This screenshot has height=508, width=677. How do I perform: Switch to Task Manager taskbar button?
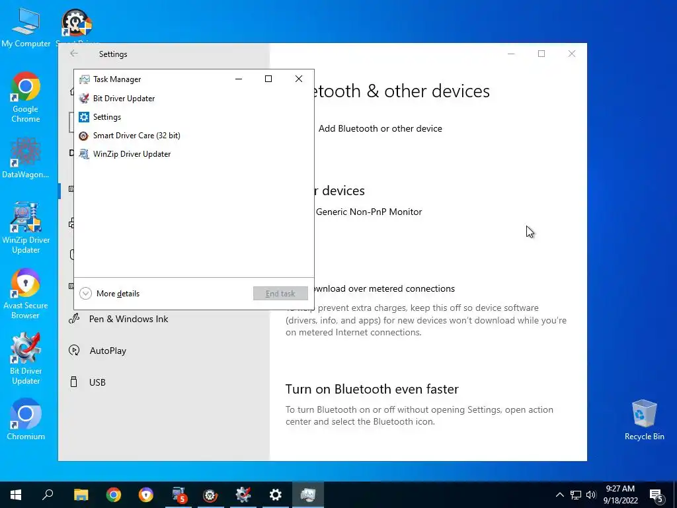[x=308, y=495]
